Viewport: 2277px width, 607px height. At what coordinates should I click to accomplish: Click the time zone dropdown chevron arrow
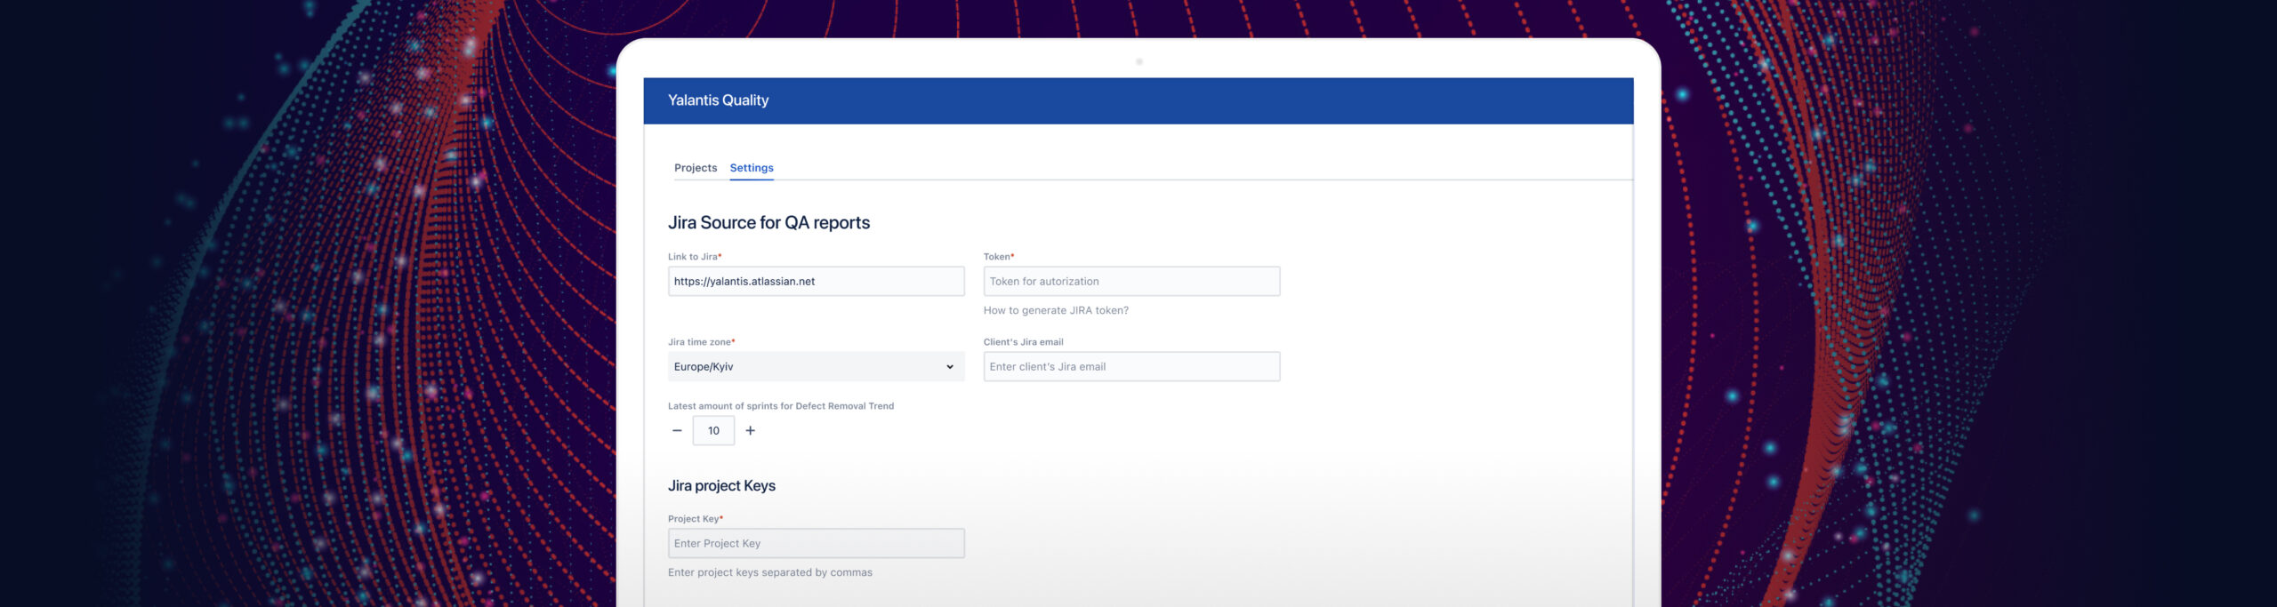point(949,367)
